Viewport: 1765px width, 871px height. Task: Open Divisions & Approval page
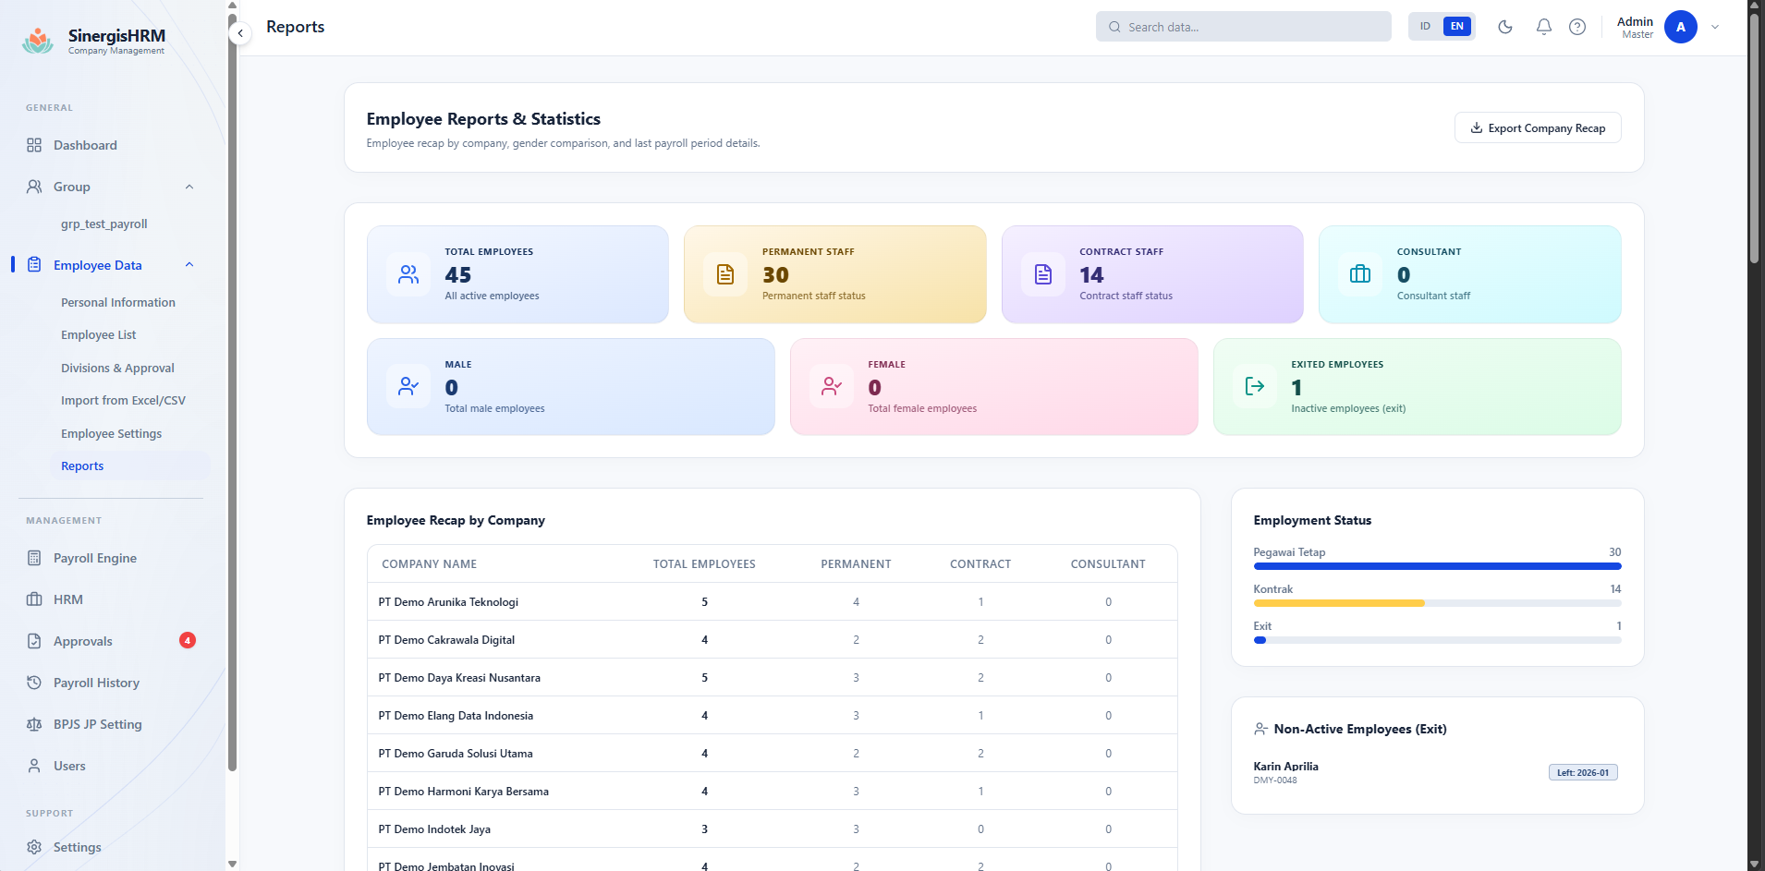coord(117,368)
